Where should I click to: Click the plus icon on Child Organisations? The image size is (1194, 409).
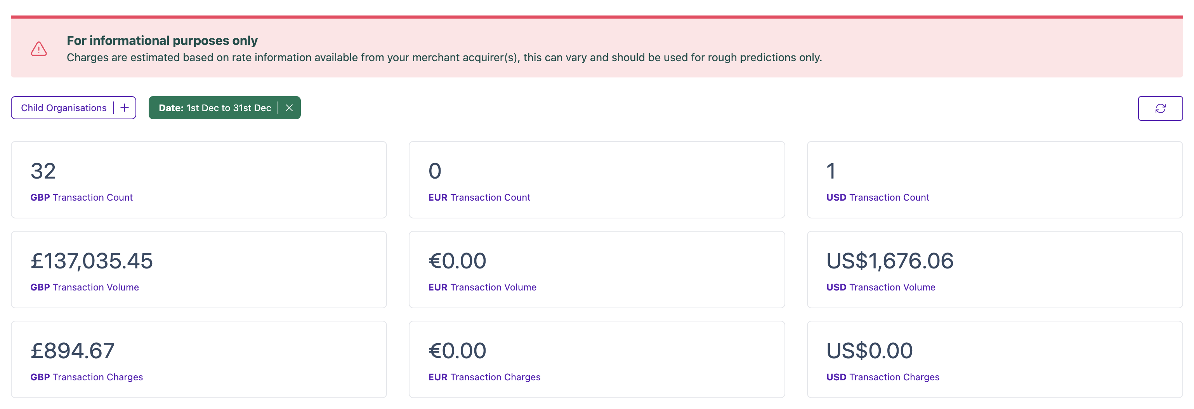pyautogui.click(x=124, y=108)
